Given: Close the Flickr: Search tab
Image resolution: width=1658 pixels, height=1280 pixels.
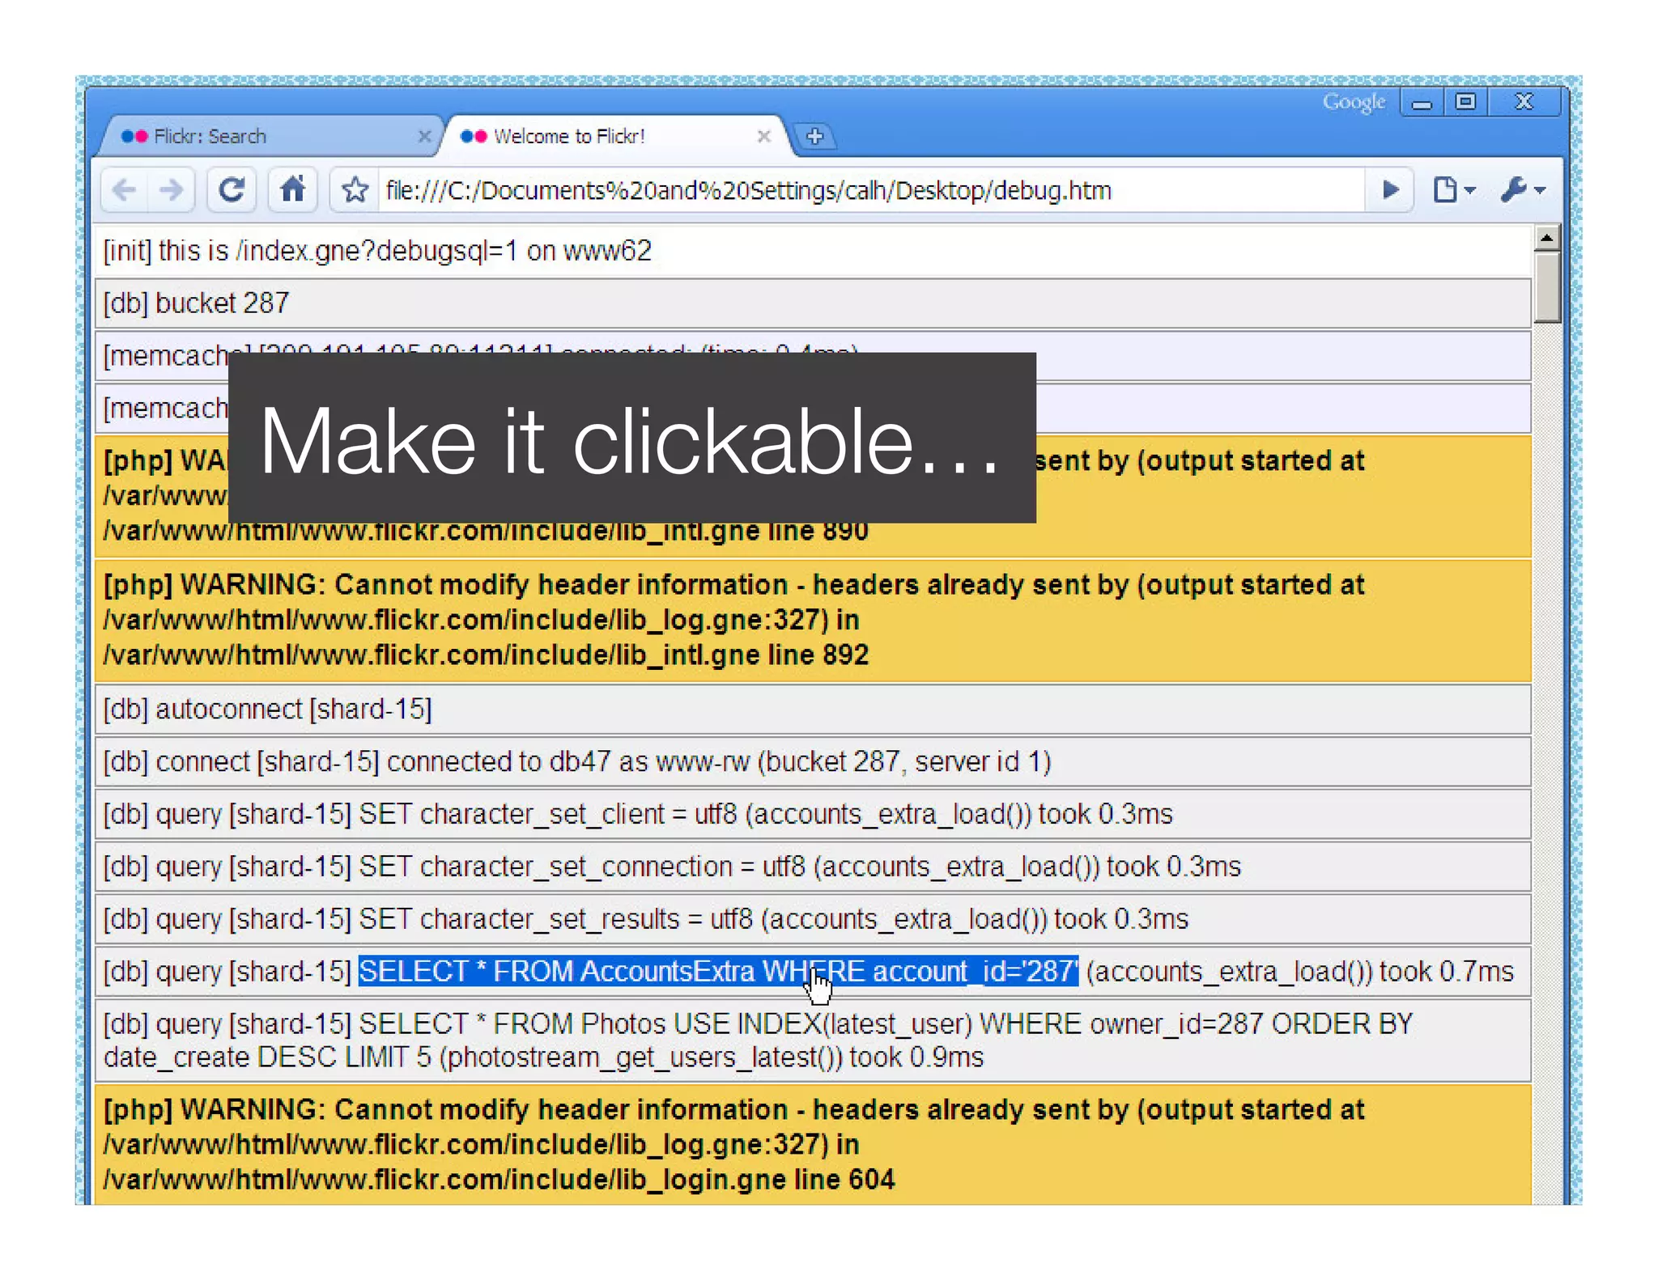Looking at the screenshot, I should point(424,137).
